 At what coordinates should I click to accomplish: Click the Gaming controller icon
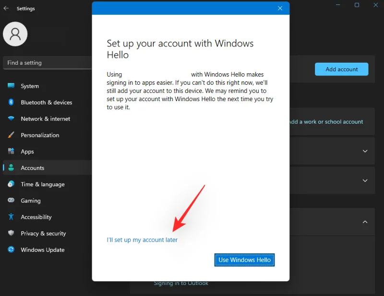[11, 200]
